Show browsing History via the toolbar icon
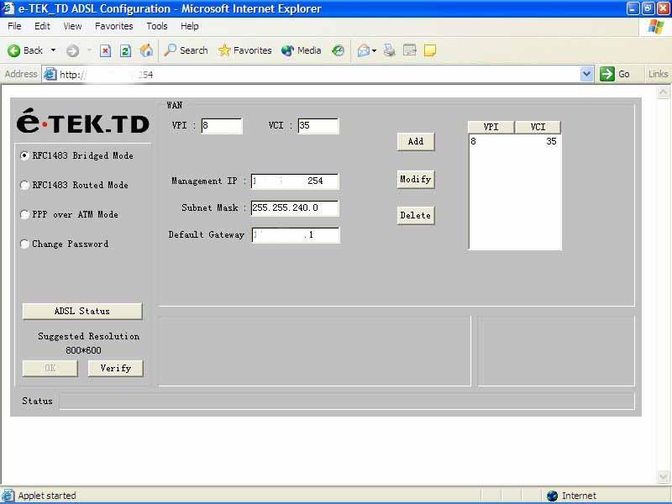Viewport: 672px width, 504px height. (339, 50)
